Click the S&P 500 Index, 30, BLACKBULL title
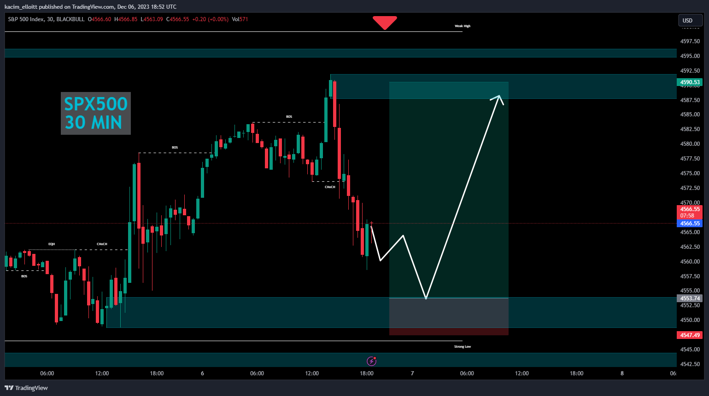Screen dimensions: 709x396 [46, 19]
